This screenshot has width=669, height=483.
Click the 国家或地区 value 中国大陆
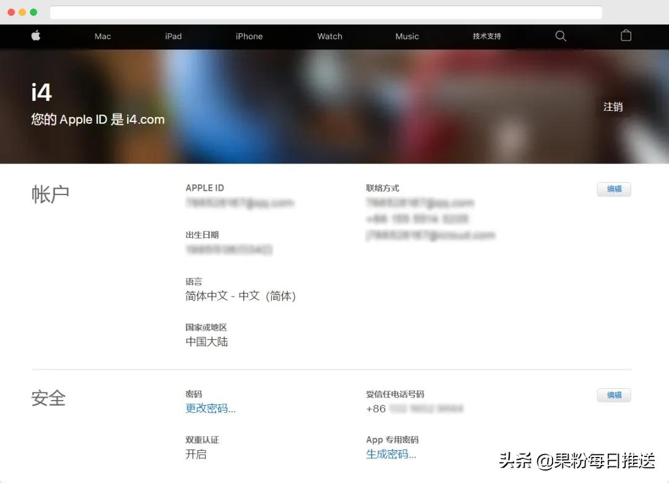coord(206,341)
